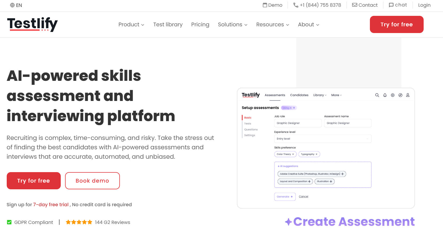The height and width of the screenshot is (232, 443).
Task: Open the Experience level dropdown
Action: pyautogui.click(x=323, y=139)
